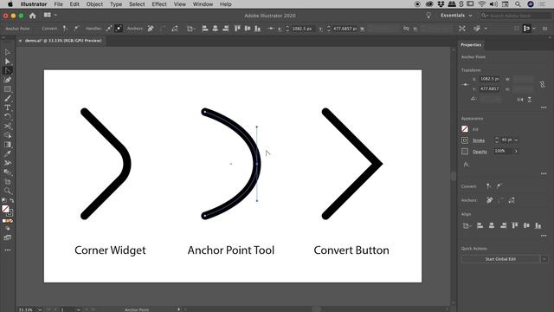Screen dimensions: 554x312
Task: Click the X coordinate field in control bar
Action: tap(302, 29)
